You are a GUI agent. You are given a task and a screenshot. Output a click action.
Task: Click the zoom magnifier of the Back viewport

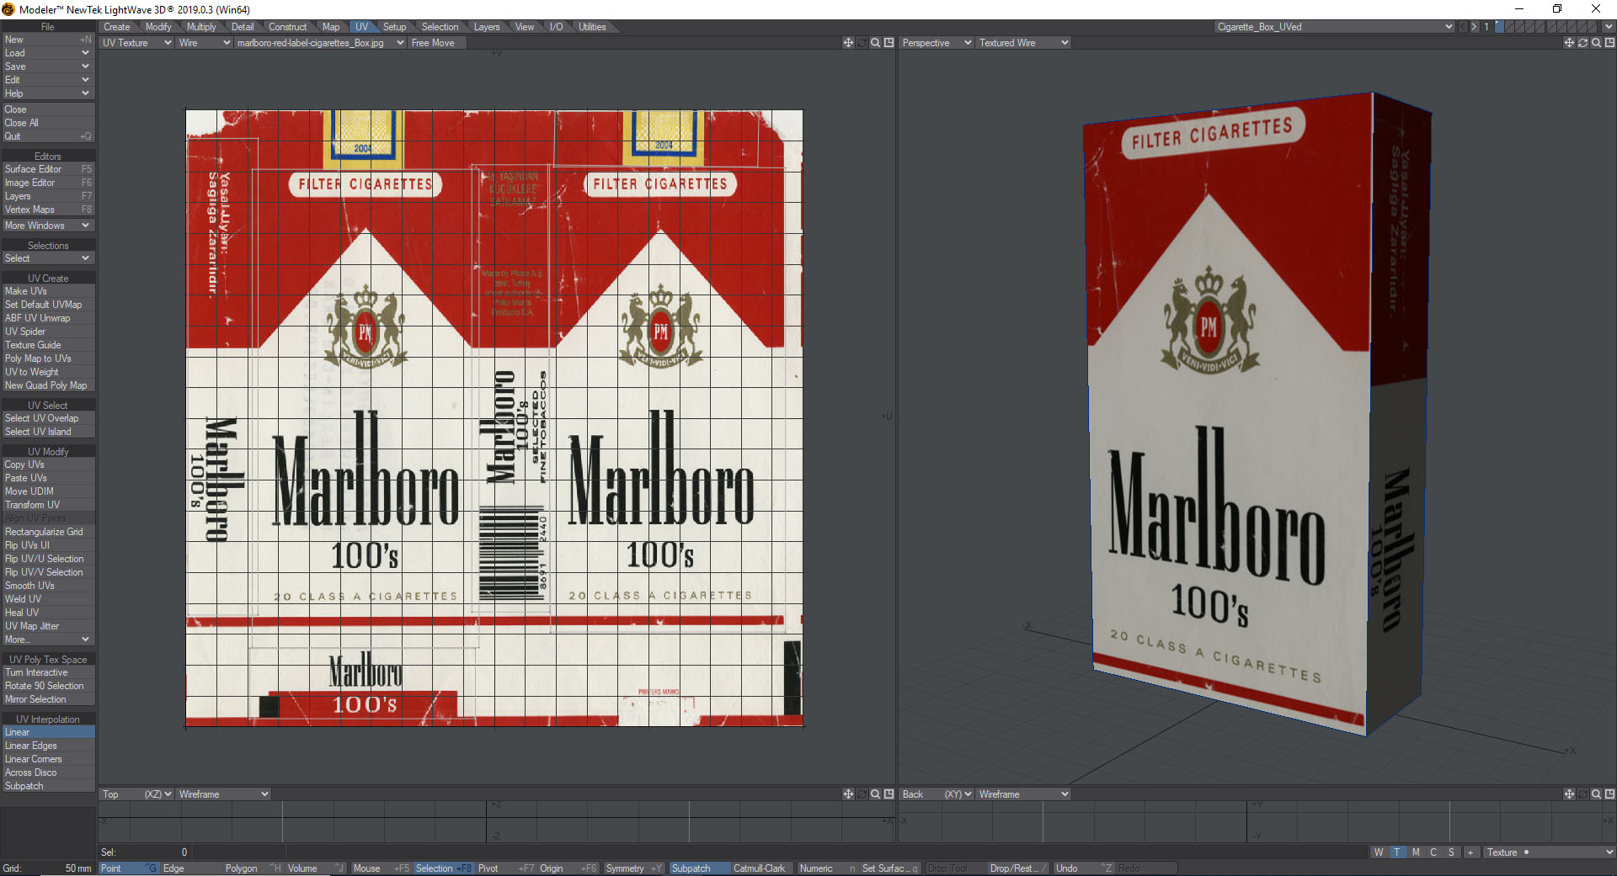pyautogui.click(x=1596, y=794)
